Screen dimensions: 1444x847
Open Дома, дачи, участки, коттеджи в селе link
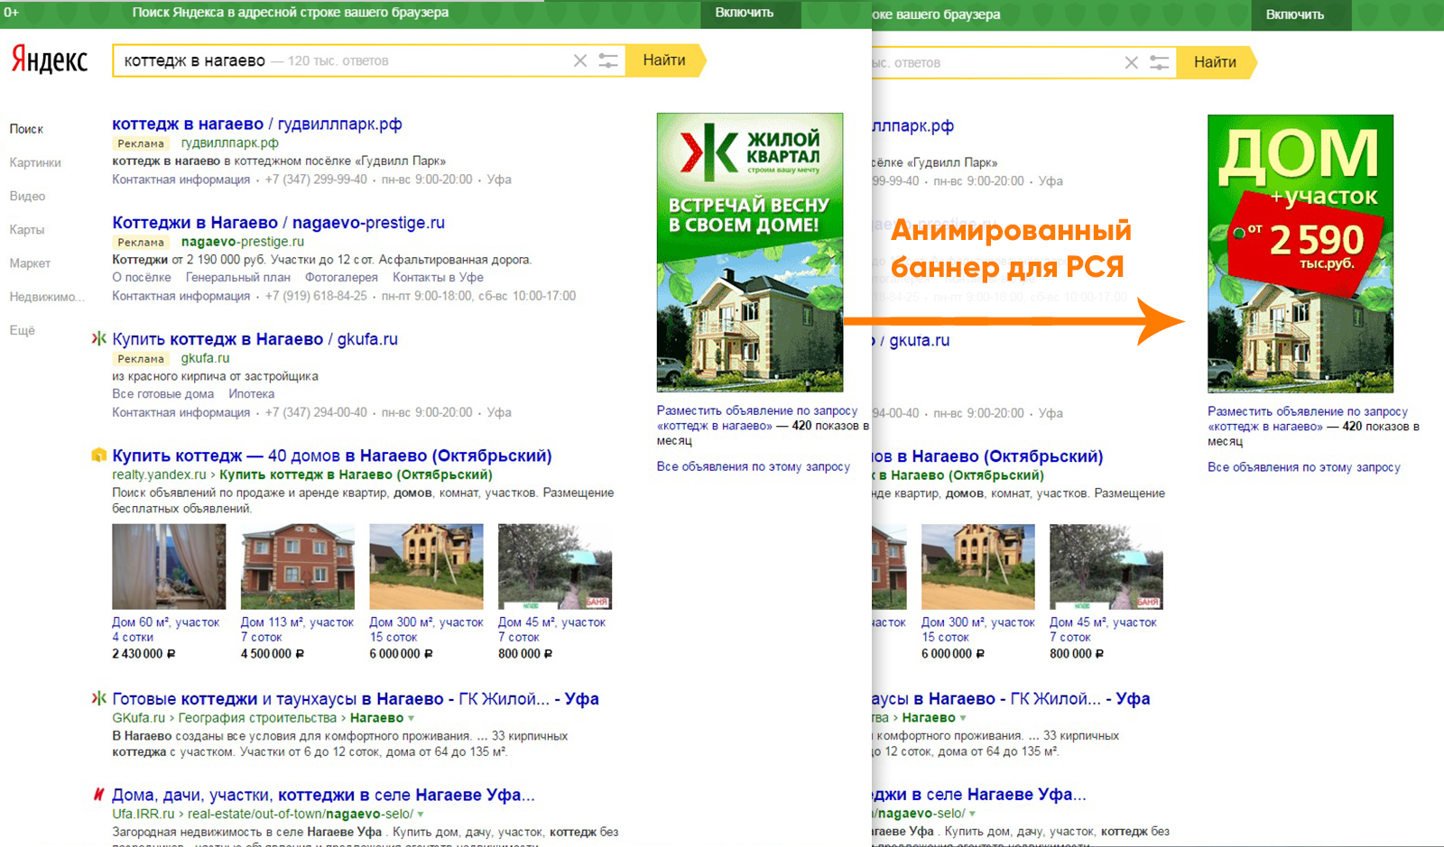click(x=323, y=795)
